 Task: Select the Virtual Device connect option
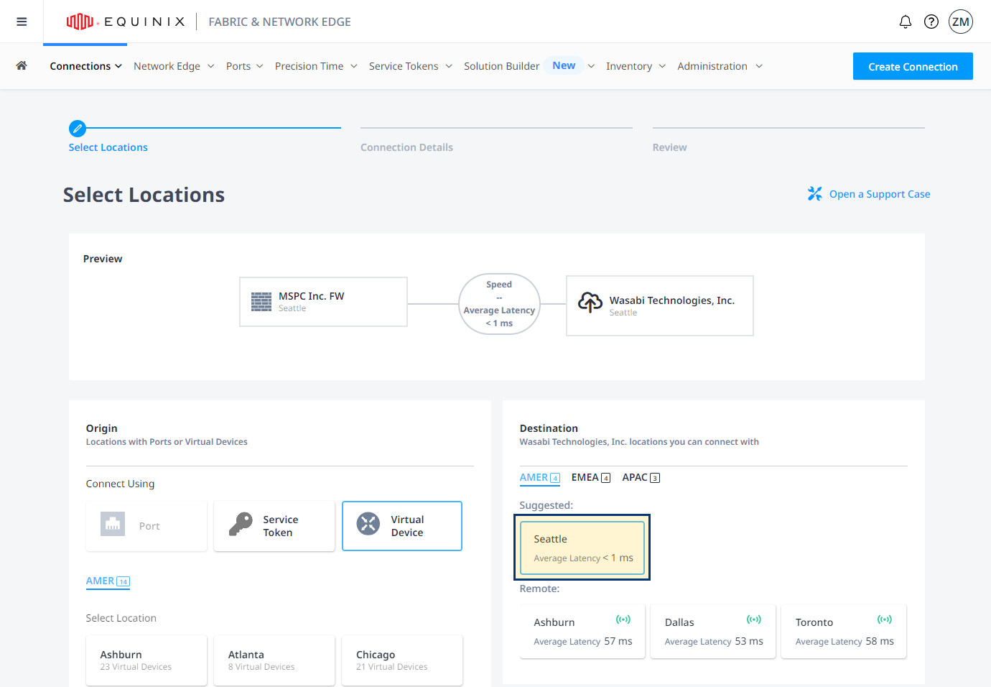point(402,526)
